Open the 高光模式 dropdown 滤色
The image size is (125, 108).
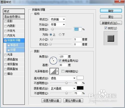pos(63,78)
